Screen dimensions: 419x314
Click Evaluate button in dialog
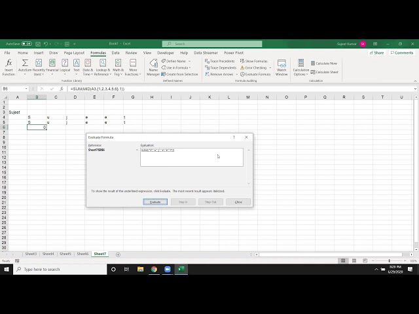[155, 202]
